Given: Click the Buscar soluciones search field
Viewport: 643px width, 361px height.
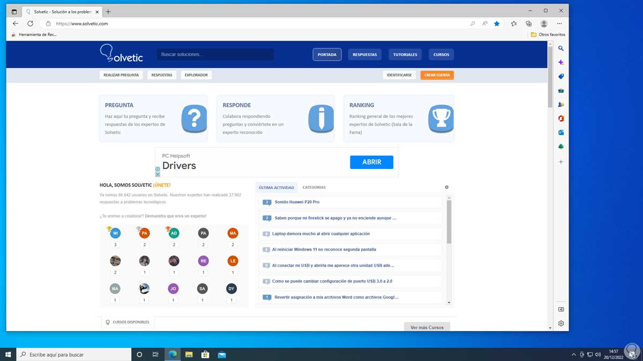Looking at the screenshot, I should [x=215, y=55].
